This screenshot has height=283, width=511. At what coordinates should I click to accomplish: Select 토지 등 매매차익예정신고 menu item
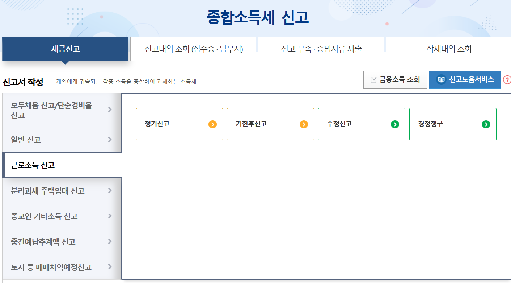[x=62, y=267]
